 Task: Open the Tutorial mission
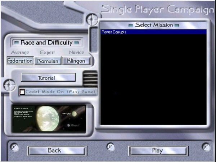coord(48,78)
